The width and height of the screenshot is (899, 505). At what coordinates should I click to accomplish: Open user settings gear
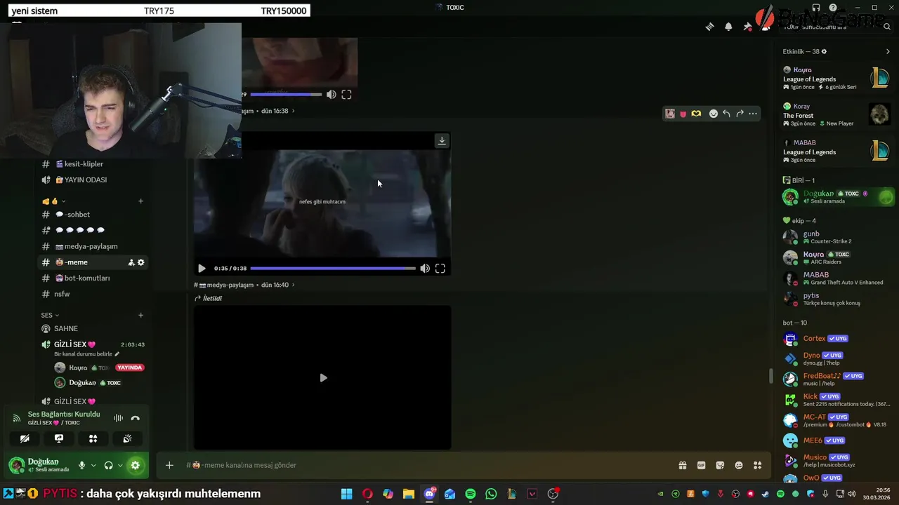pyautogui.click(x=135, y=465)
